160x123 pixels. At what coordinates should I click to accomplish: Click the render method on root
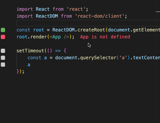pos(39,37)
